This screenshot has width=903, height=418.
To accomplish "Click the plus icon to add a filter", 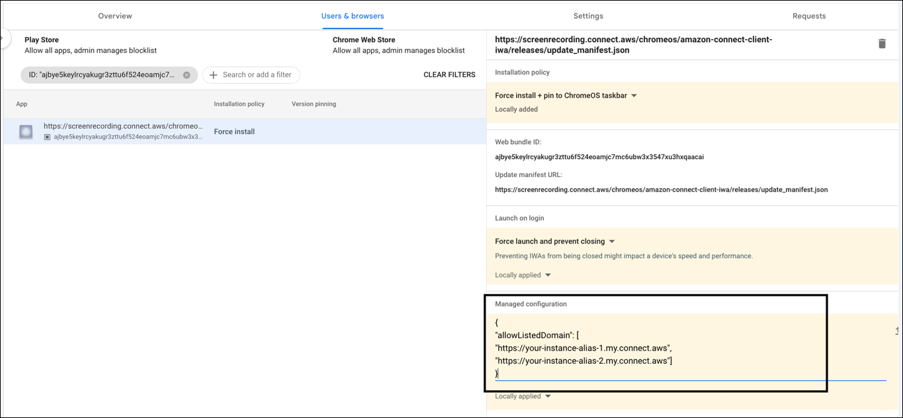I will point(213,75).
